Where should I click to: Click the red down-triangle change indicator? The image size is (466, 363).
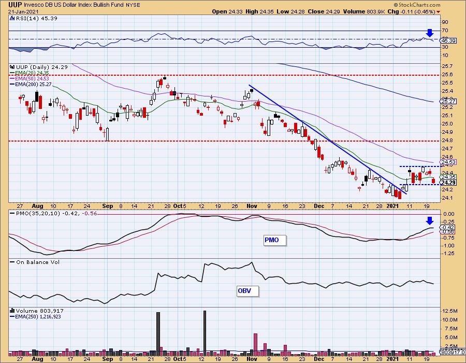tap(439, 12)
